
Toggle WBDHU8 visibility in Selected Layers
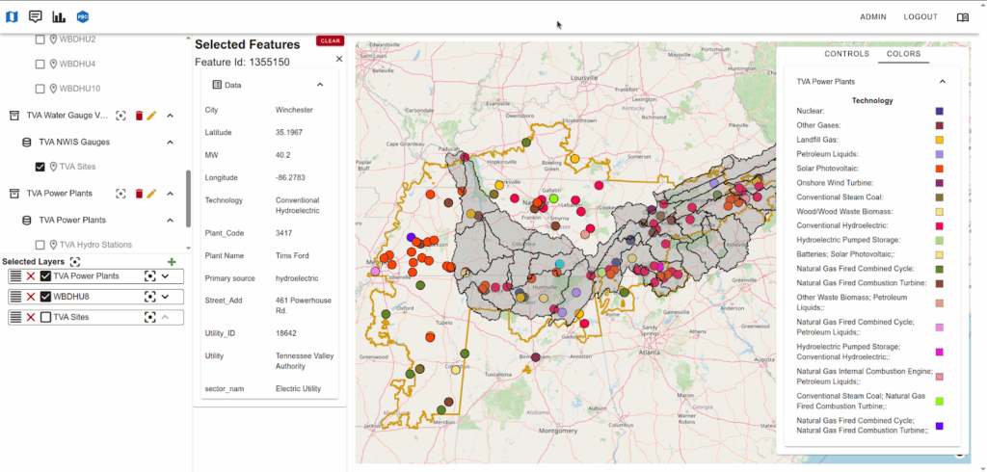(45, 297)
